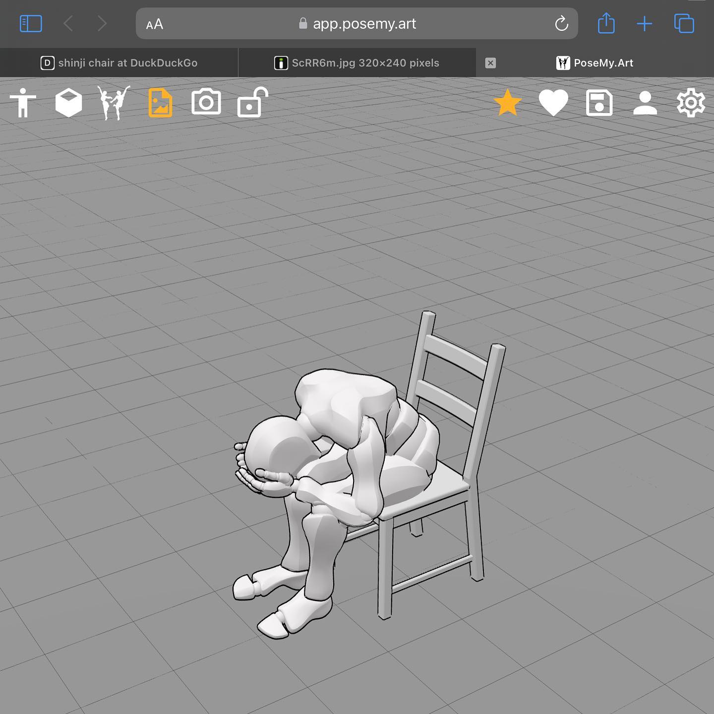Click the white heart favorites icon
The width and height of the screenshot is (714, 714).
pos(553,103)
